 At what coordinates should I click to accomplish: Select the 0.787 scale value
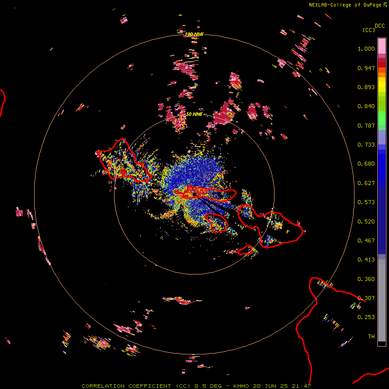point(366,125)
